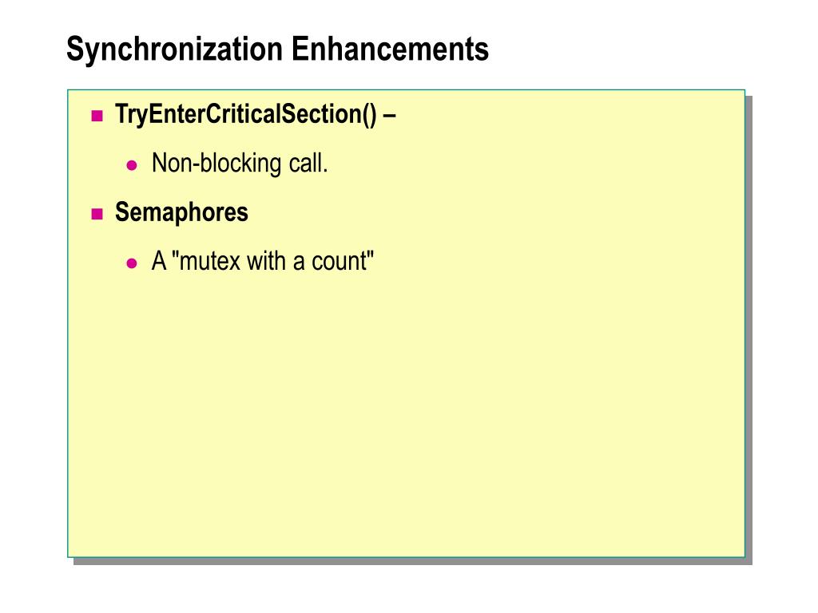This screenshot has width=818, height=613.
Task: Click the A "mutex with a count" line
Action: (262, 261)
